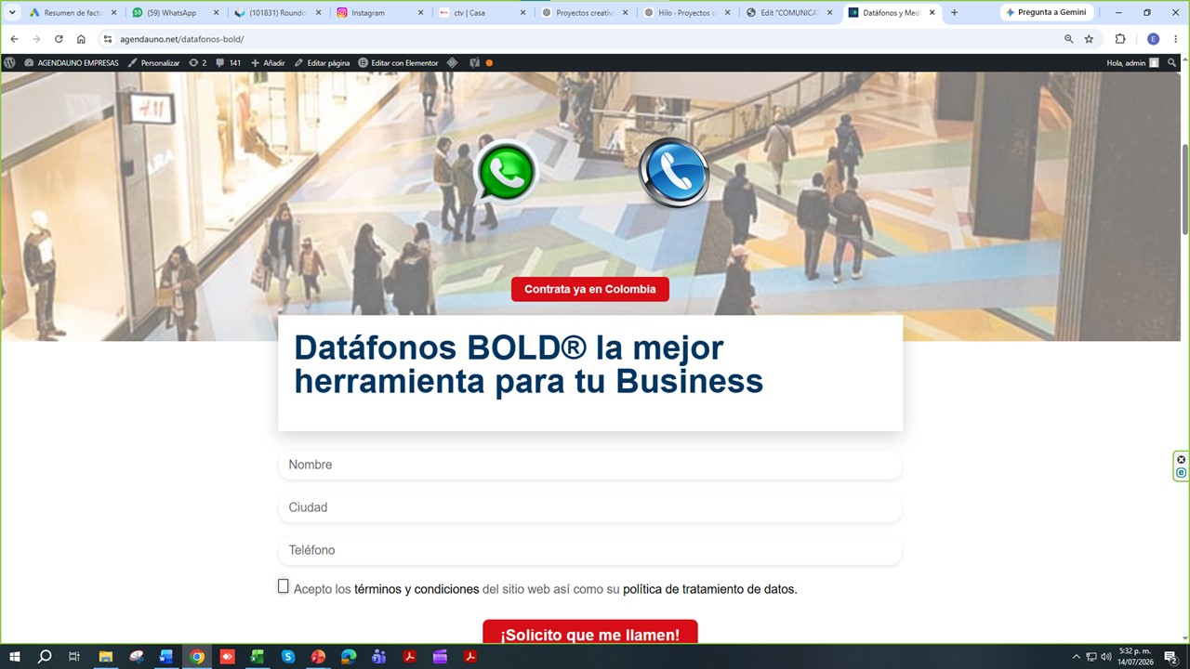This screenshot has height=669, width=1190.
Task: Open the WordPress logo menu
Action: click(x=9, y=63)
